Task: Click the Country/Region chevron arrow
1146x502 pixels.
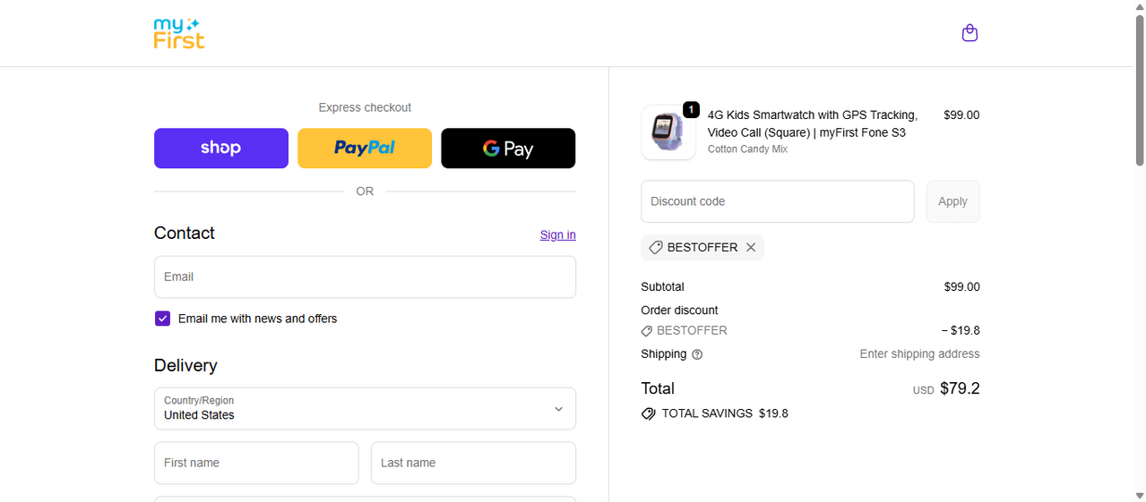Action: 558,409
